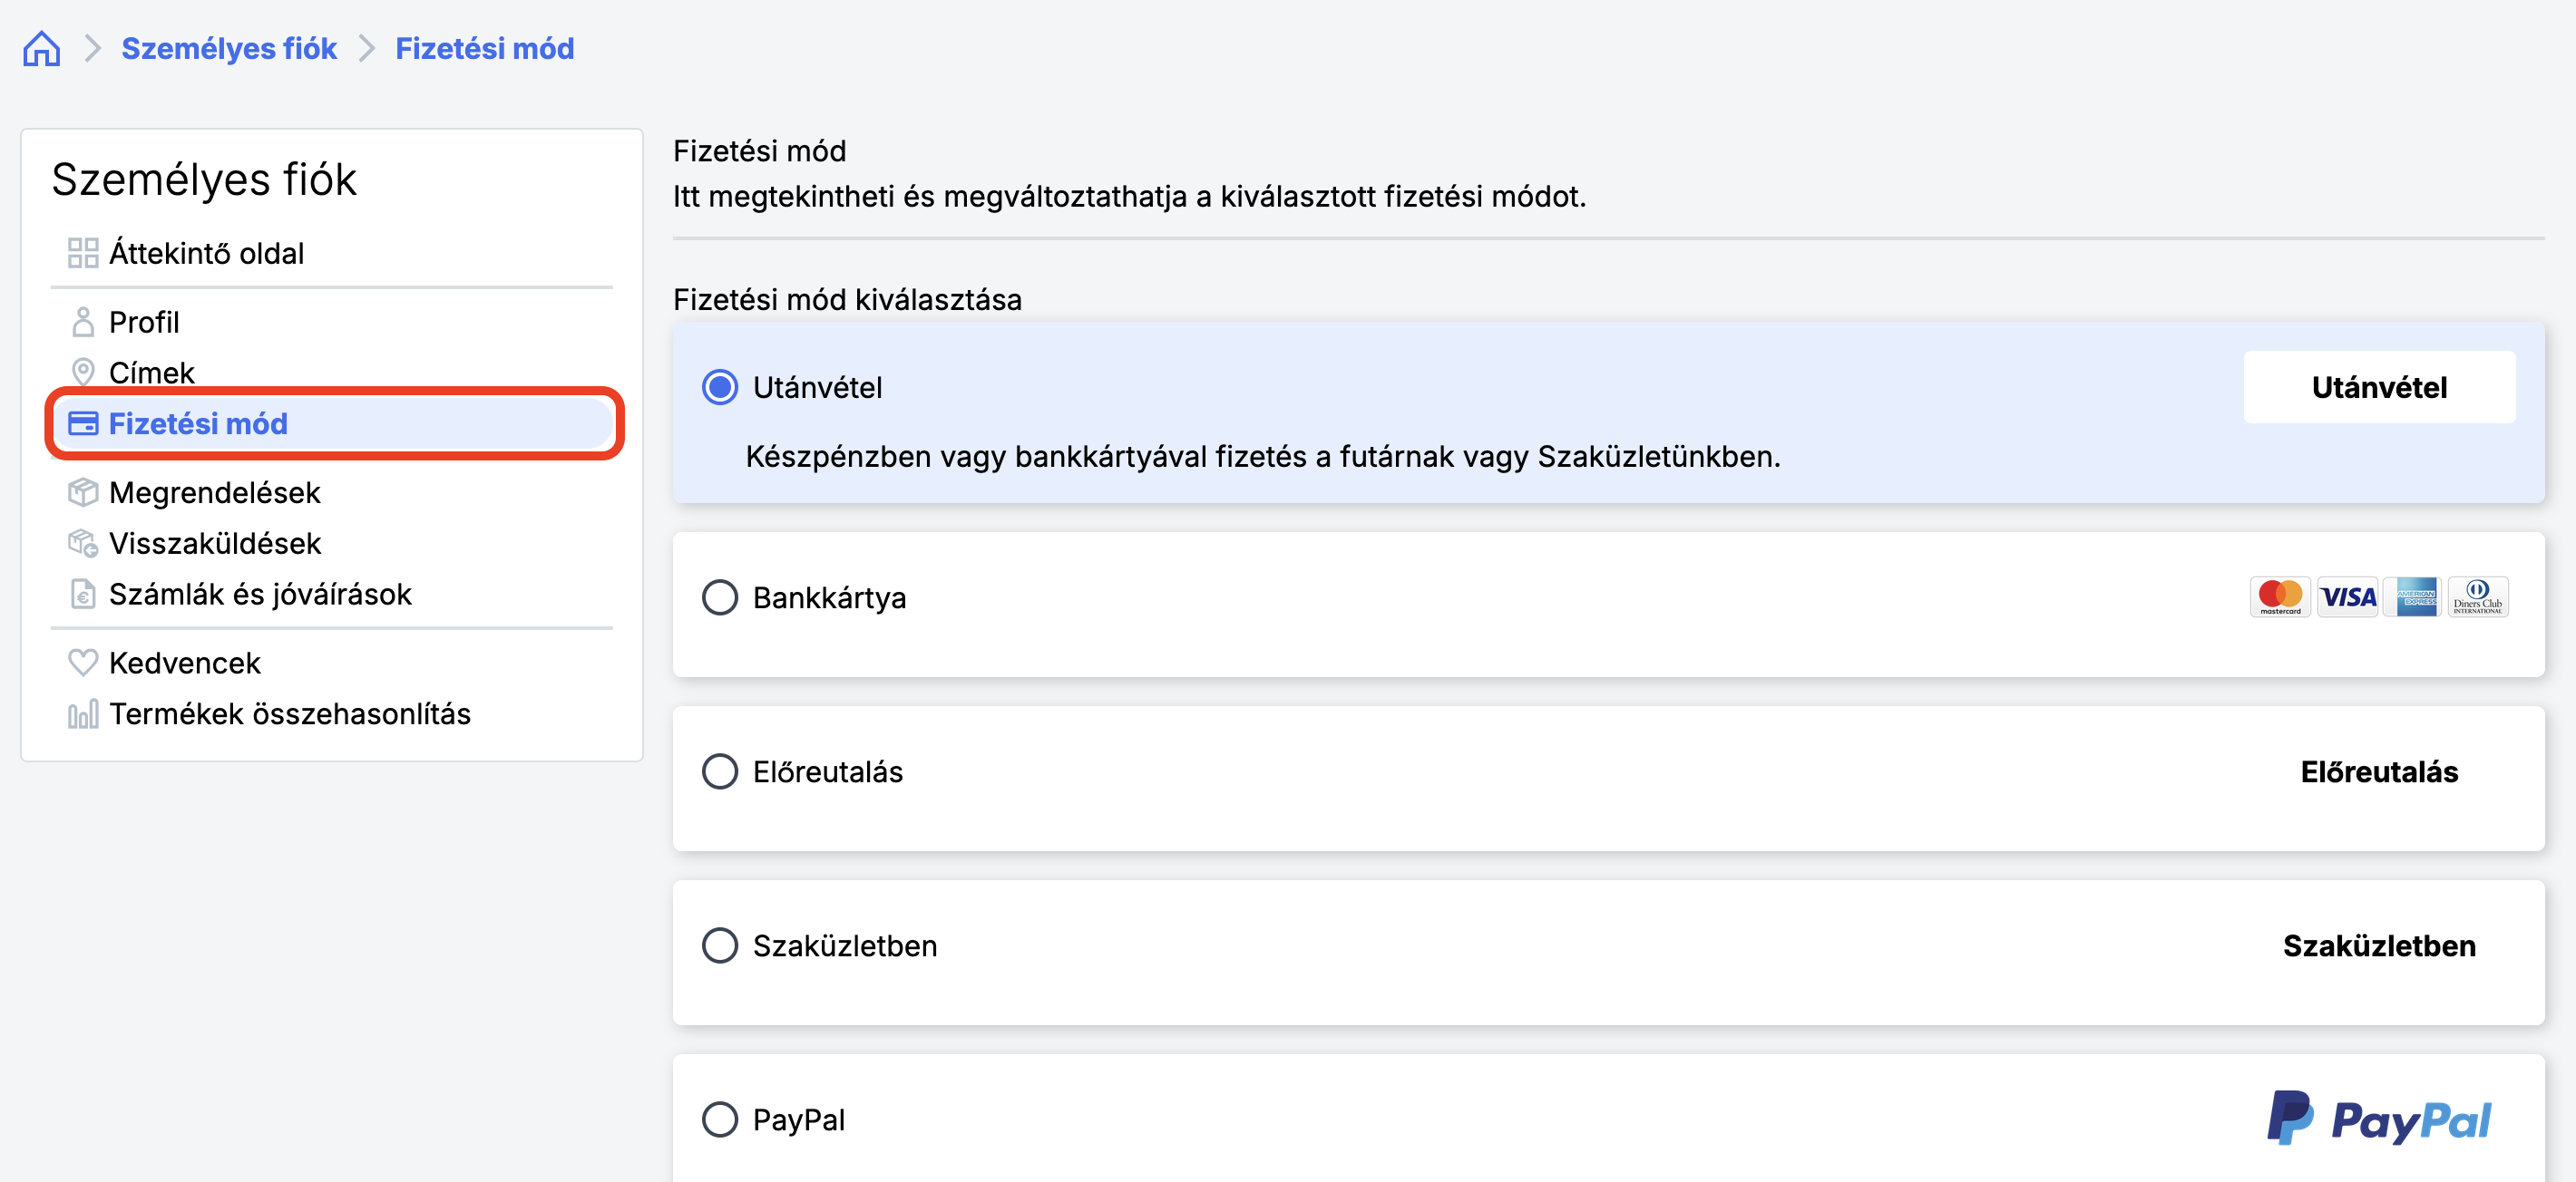This screenshot has height=1182, width=2576.
Task: Select the Utánvétel radio button
Action: [720, 387]
